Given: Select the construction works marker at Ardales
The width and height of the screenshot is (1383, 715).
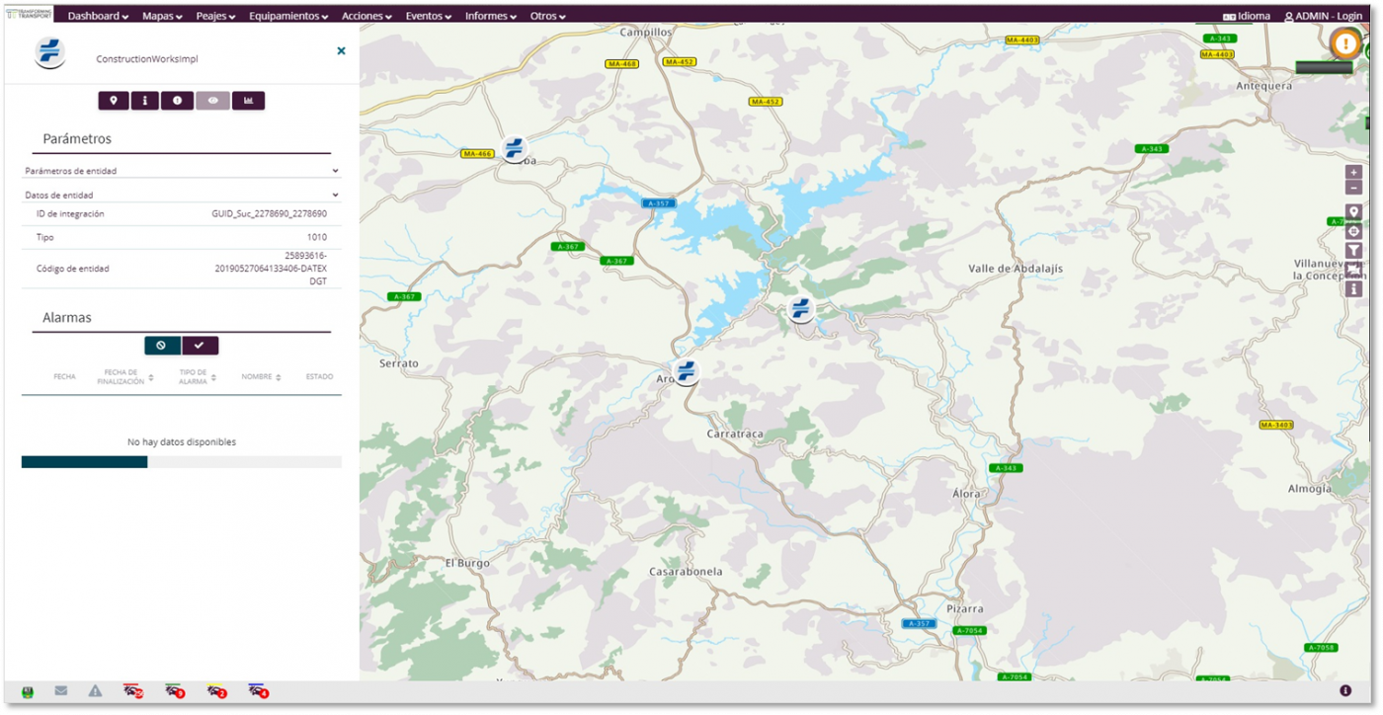Looking at the screenshot, I should click(x=686, y=371).
